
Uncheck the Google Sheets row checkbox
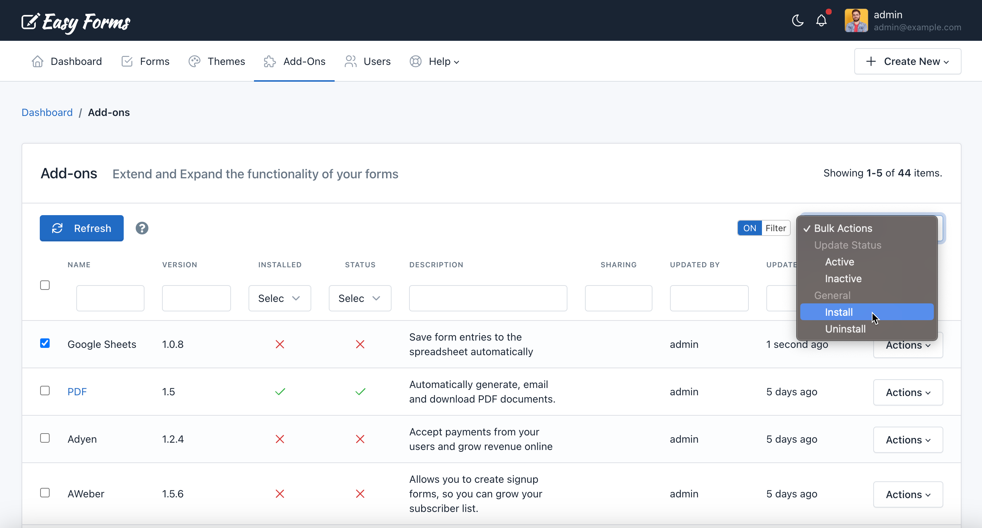45,343
